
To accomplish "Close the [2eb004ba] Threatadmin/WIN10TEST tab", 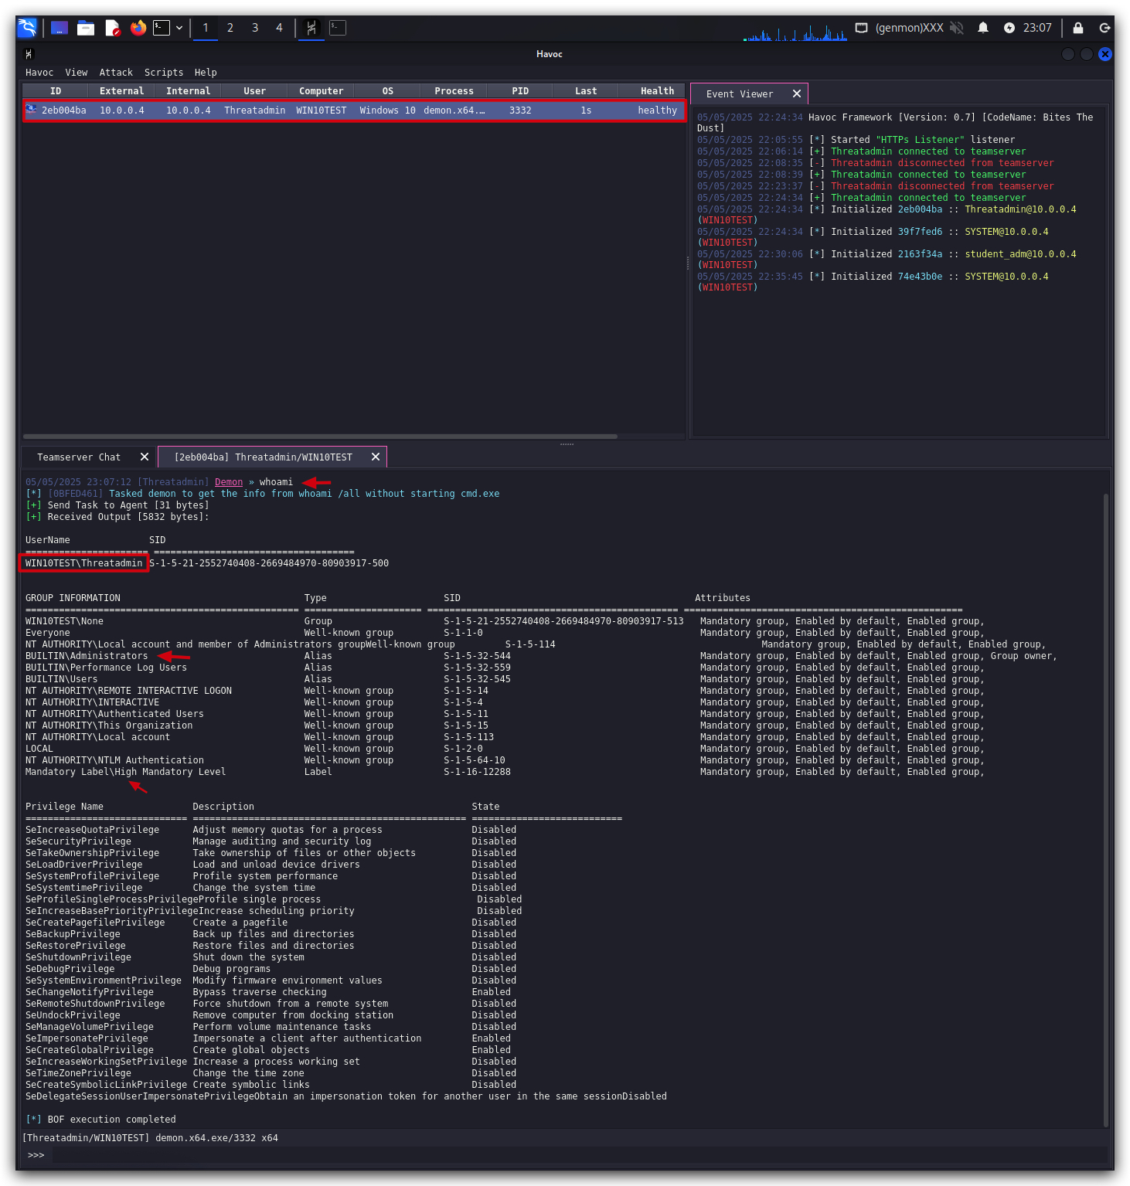I will click(x=376, y=457).
